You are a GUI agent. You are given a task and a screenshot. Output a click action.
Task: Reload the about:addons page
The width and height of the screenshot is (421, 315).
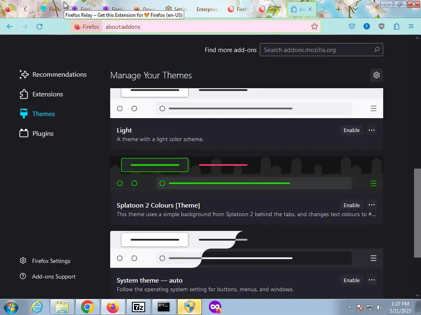pos(39,27)
